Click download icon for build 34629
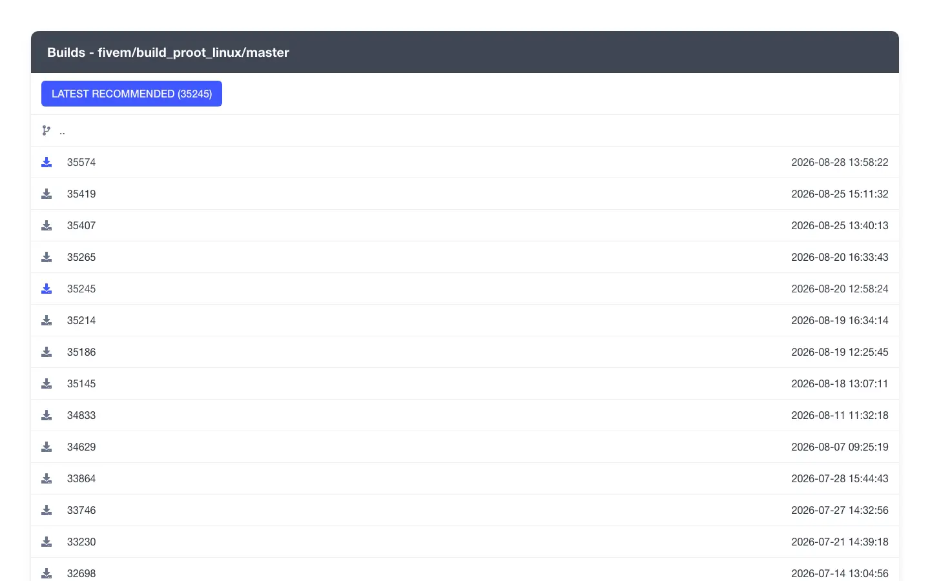 [46, 447]
